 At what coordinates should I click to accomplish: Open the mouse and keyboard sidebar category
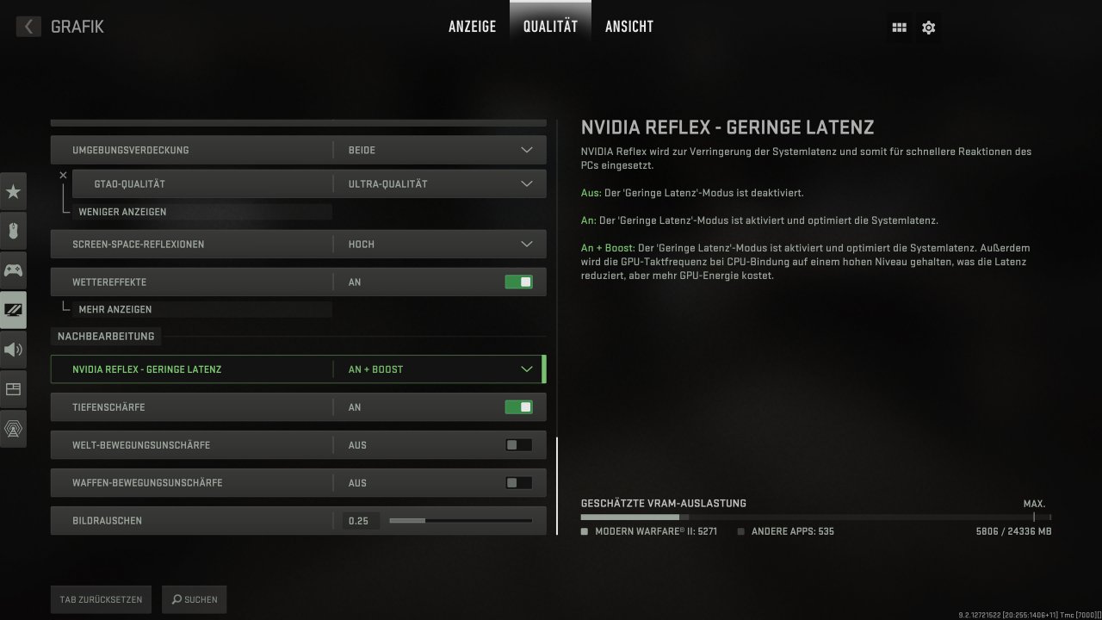tap(13, 231)
